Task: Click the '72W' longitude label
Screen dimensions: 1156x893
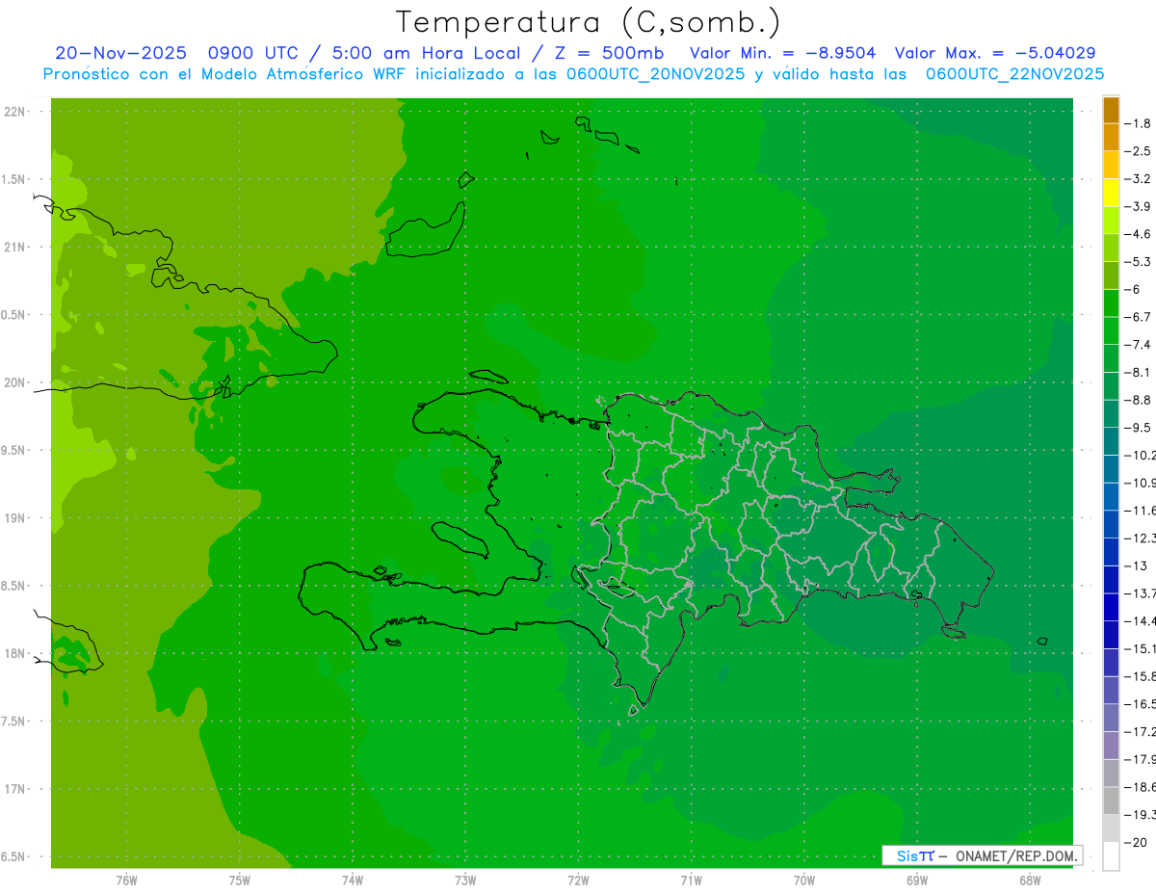Action: pos(579,880)
